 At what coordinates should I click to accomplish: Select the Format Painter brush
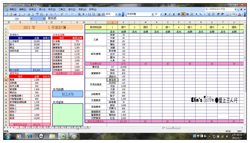61,14
